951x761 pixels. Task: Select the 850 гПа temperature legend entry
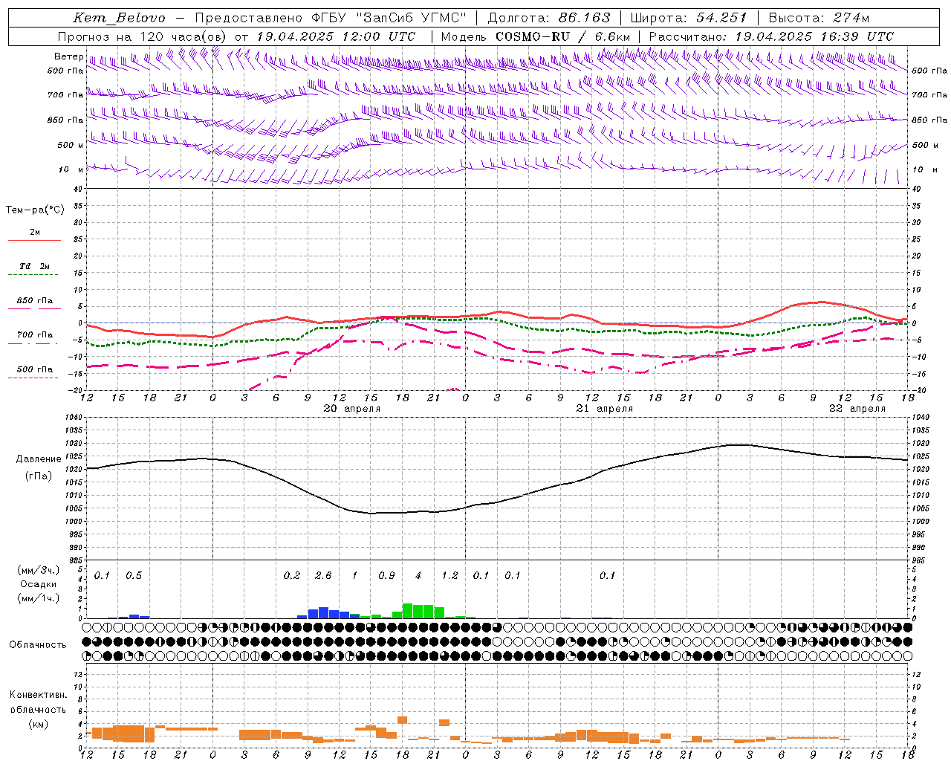(35, 301)
